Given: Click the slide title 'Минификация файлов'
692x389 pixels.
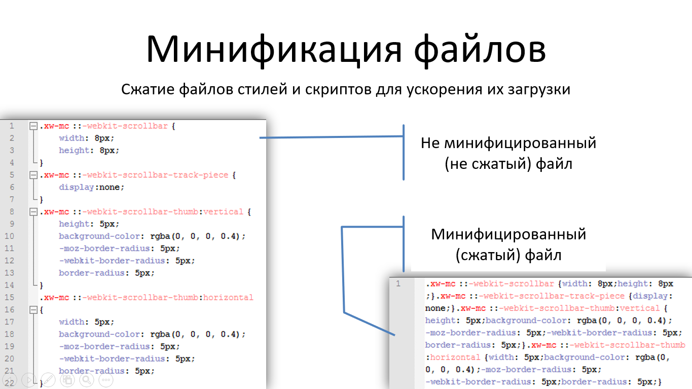Looking at the screenshot, I should tap(346, 49).
